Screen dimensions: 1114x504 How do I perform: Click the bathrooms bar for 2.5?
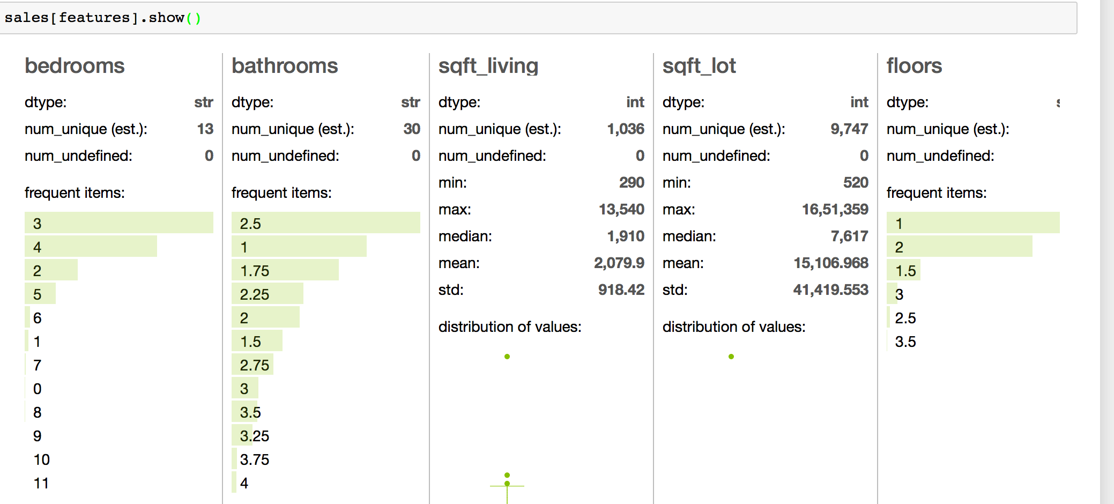coord(326,223)
